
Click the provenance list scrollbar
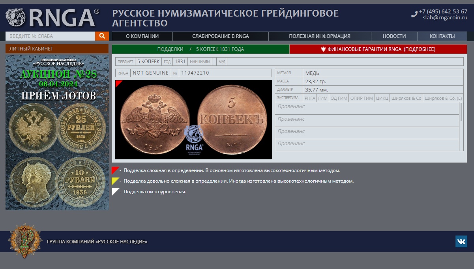[461, 112]
